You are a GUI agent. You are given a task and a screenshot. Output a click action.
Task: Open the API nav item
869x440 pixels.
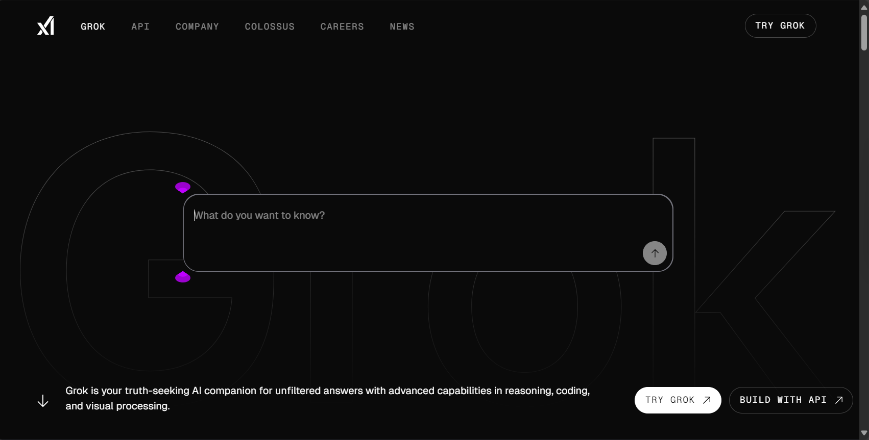[140, 27]
